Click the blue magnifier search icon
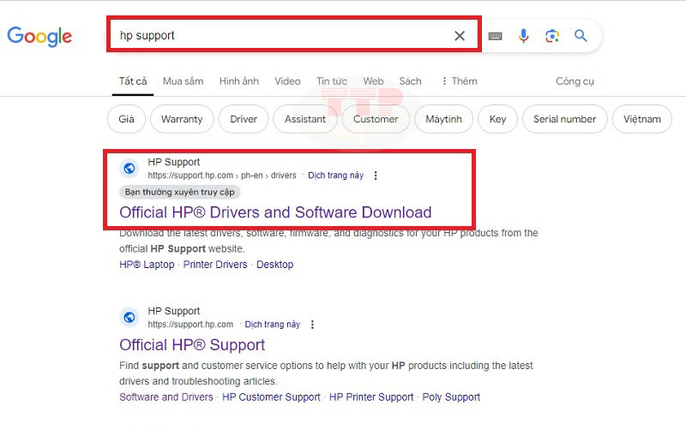This screenshot has width=686, height=429. (581, 36)
